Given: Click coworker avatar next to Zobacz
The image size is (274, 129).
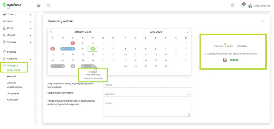Looking at the screenshot, I should (225, 60).
